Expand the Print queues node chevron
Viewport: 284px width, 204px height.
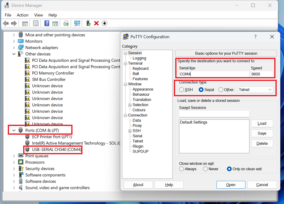point(14,156)
